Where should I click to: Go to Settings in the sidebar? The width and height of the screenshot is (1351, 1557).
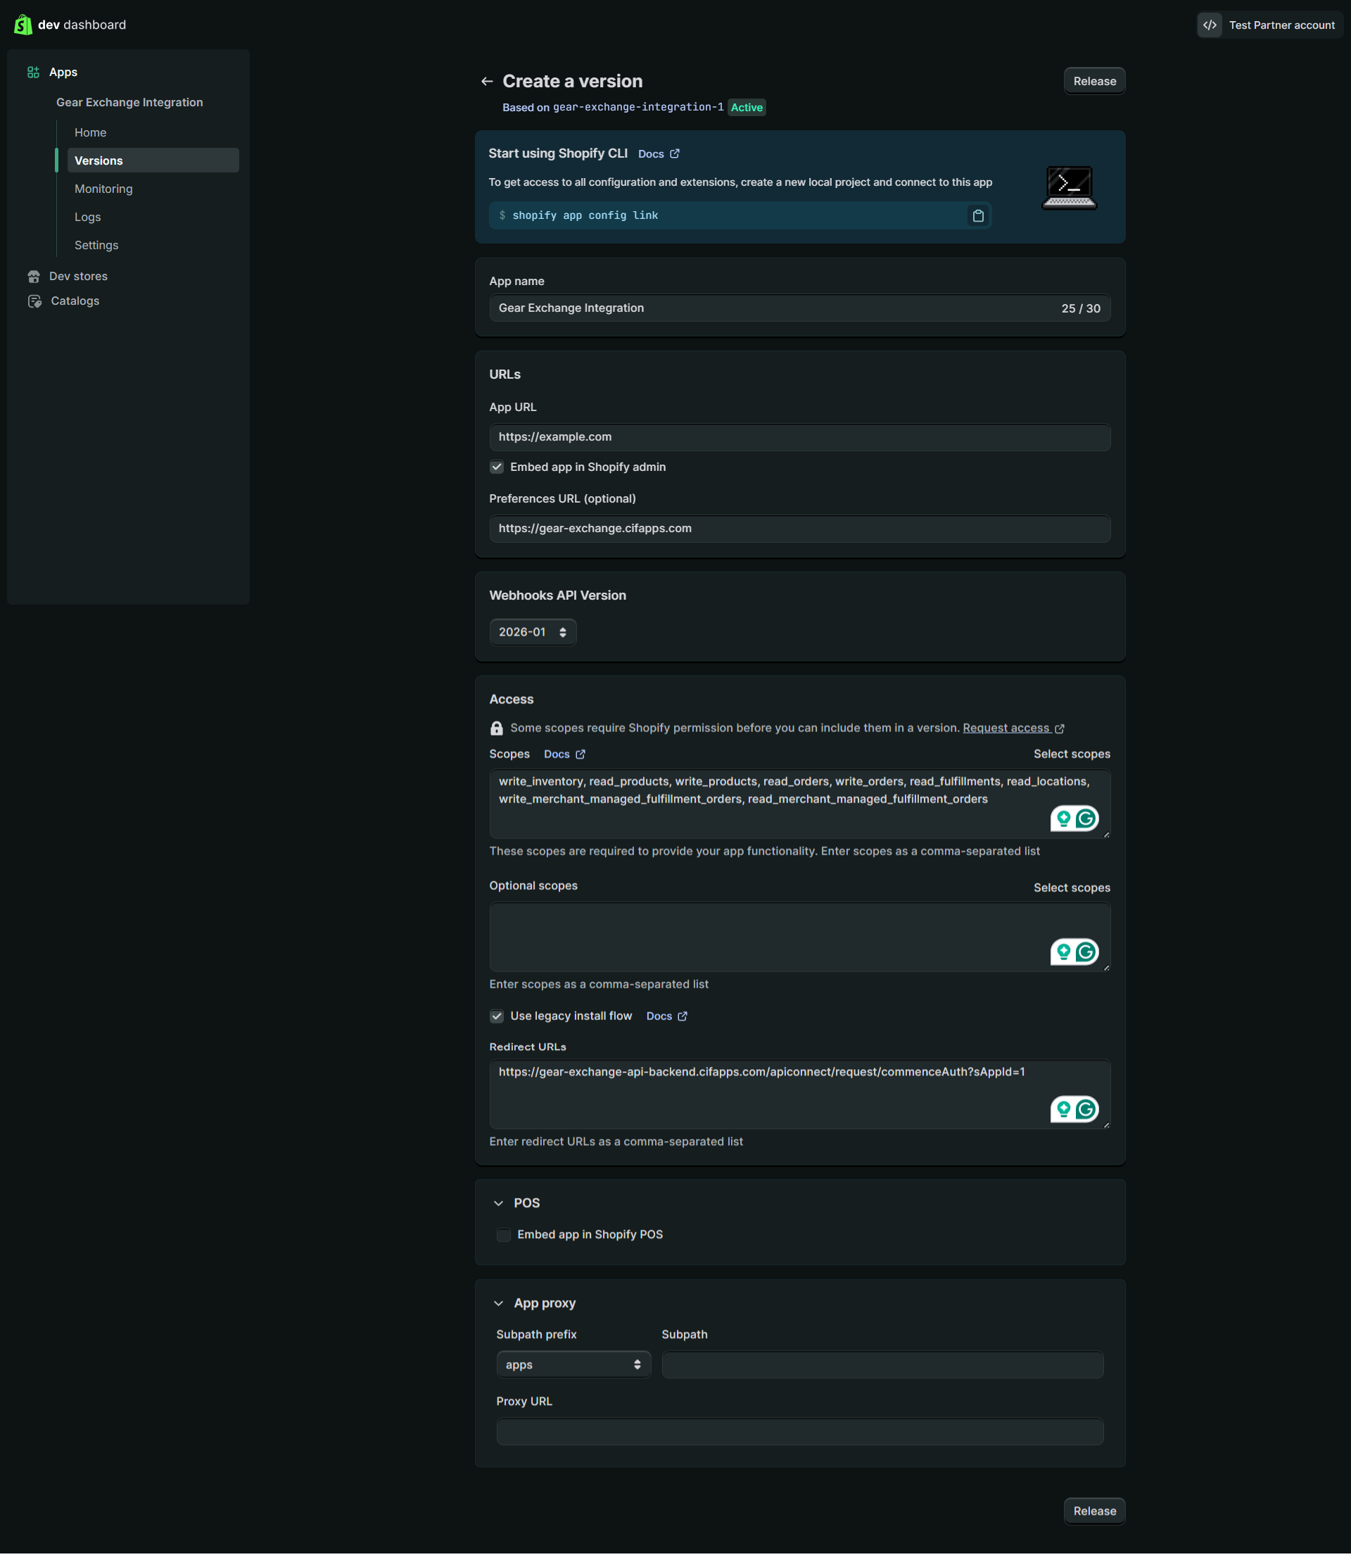tap(96, 245)
